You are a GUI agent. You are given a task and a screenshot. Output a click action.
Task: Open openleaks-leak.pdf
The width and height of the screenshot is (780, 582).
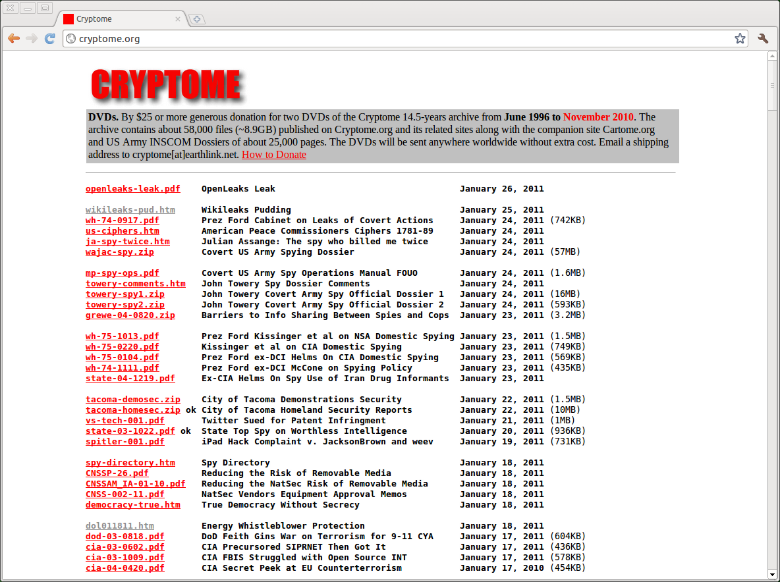[132, 189]
